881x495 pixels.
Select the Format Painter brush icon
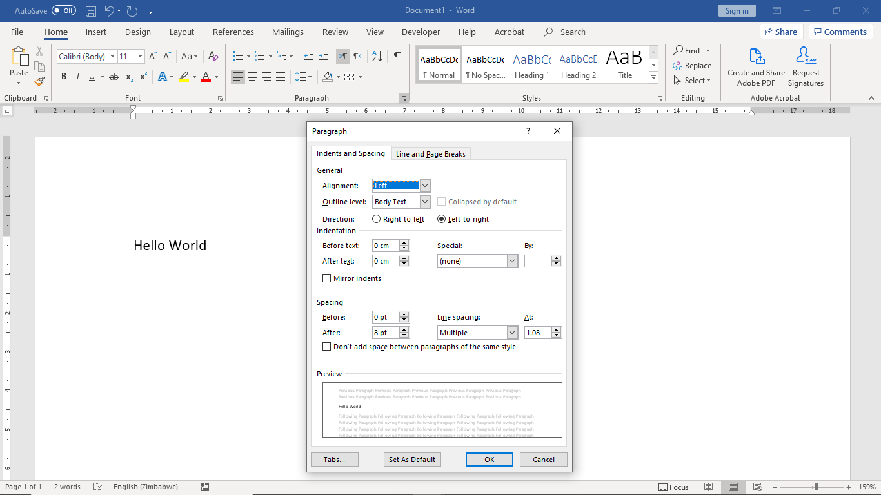coord(39,81)
